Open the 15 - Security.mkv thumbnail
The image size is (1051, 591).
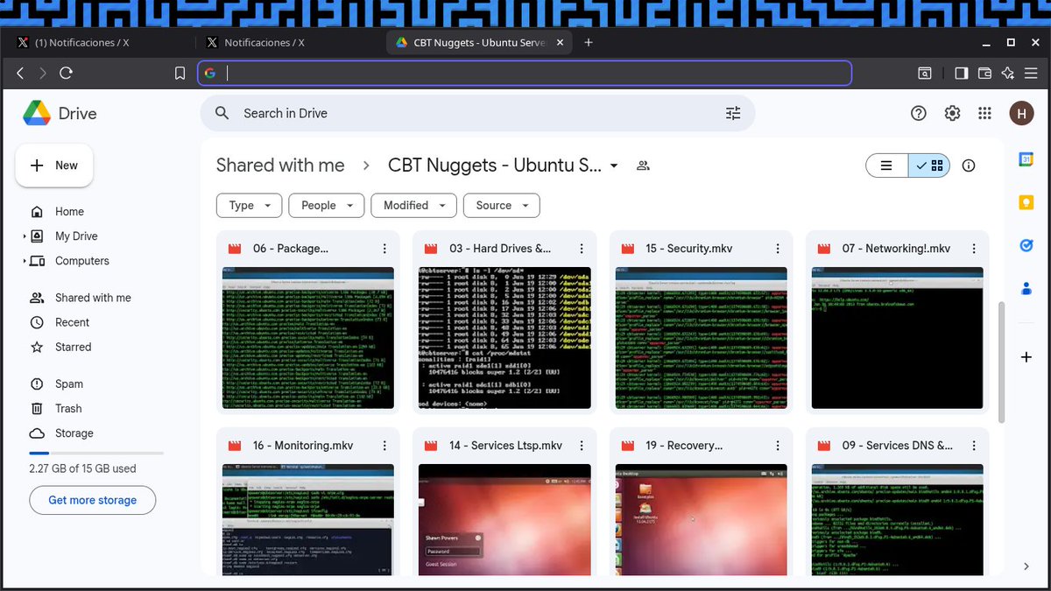(701, 337)
